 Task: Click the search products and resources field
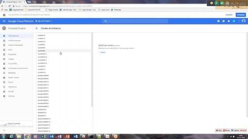pos(135,21)
